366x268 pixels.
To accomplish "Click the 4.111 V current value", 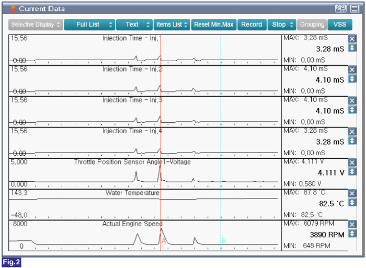I will tap(331, 173).
